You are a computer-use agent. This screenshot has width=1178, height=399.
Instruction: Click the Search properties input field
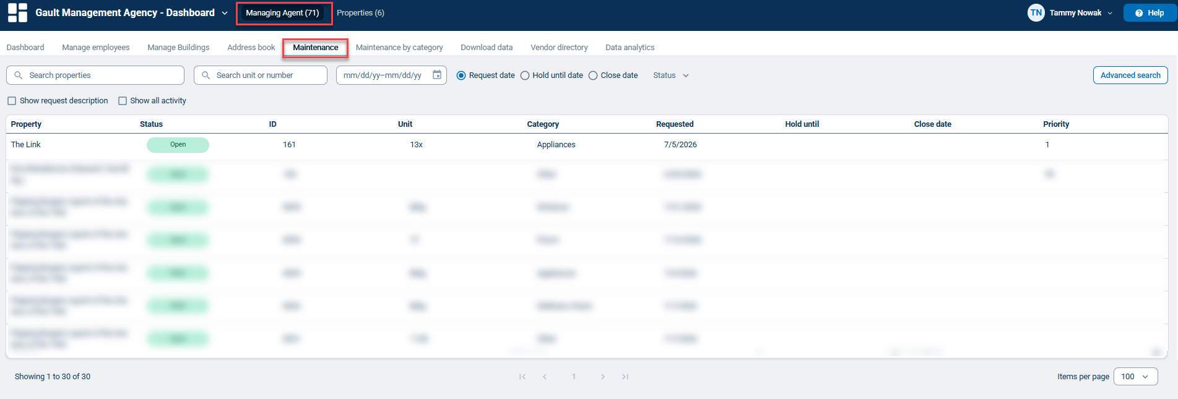coord(95,75)
